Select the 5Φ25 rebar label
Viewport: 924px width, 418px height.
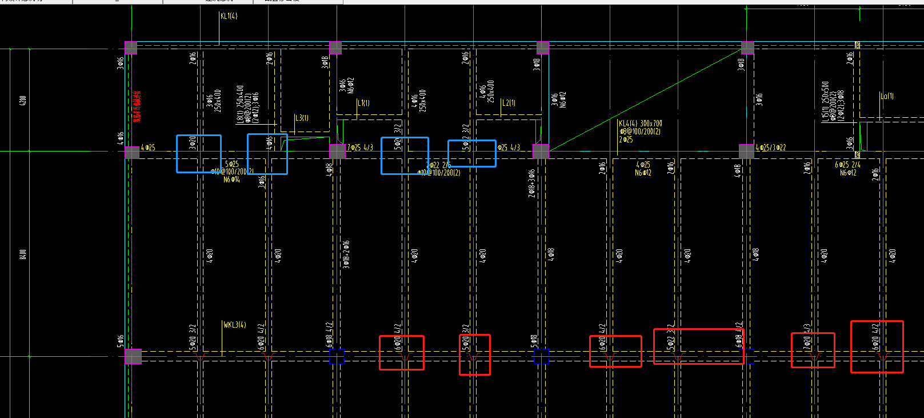click(x=232, y=164)
